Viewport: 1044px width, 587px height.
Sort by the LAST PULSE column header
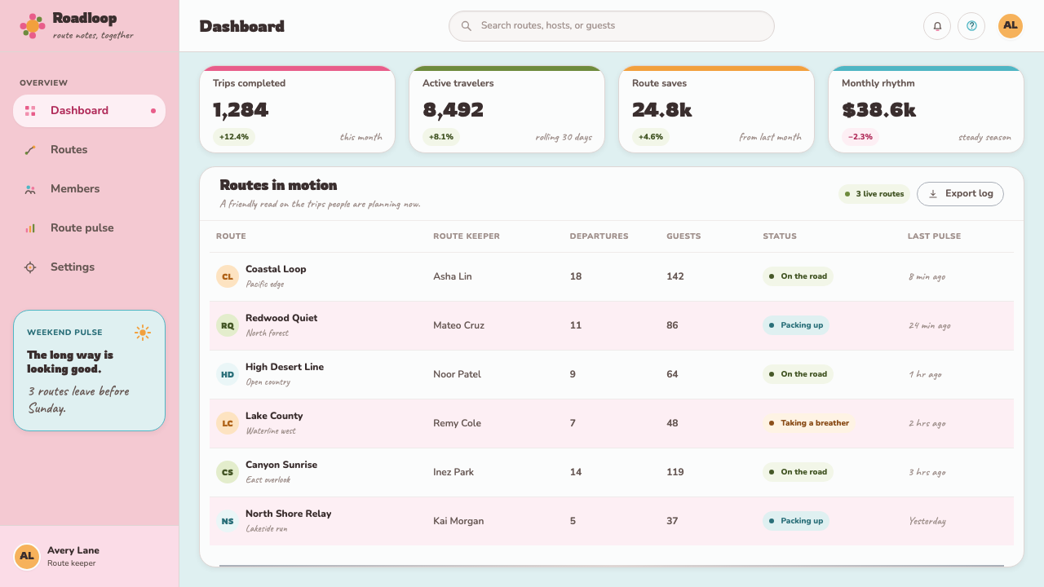pyautogui.click(x=934, y=236)
